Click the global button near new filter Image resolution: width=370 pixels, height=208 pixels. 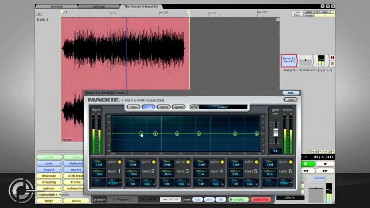tap(309, 12)
